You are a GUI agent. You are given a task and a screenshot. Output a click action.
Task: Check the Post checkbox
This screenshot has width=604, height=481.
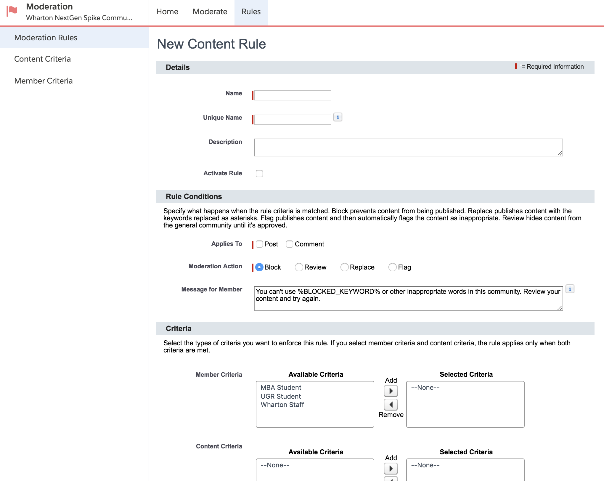click(259, 244)
